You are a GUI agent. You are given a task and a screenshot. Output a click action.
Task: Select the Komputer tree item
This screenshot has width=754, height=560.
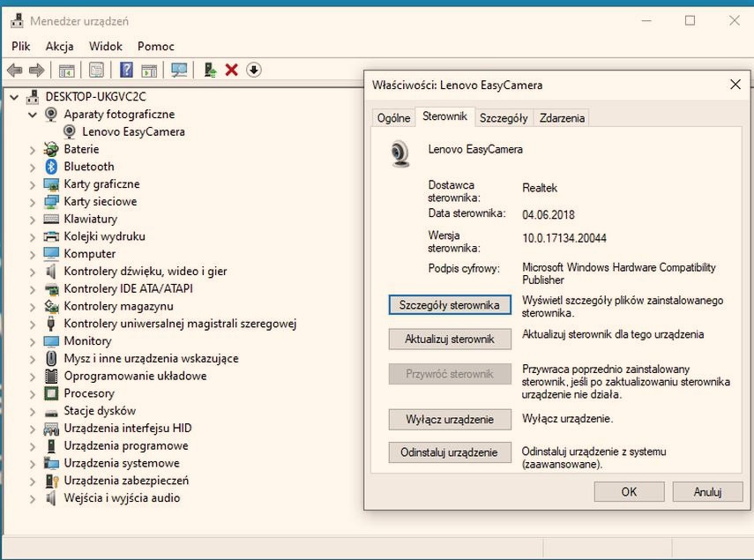89,254
